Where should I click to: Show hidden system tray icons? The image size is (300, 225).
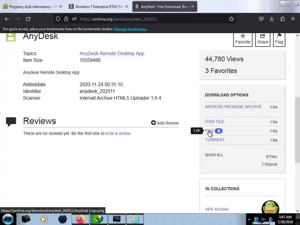click(x=249, y=219)
